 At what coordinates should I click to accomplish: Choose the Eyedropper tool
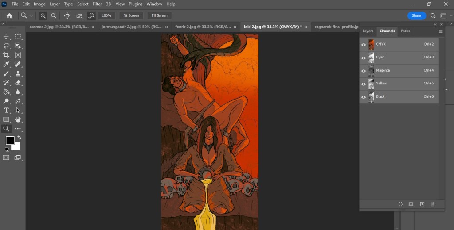(6, 64)
